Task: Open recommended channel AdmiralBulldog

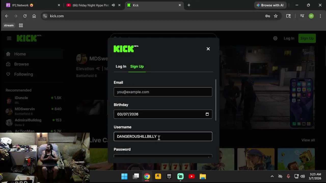Action: click(33, 122)
